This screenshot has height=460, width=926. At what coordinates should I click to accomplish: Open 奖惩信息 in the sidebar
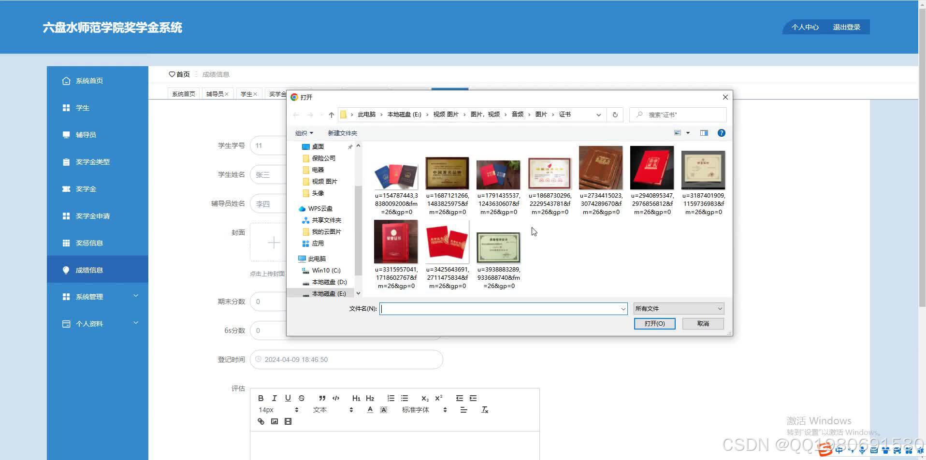pos(98,243)
